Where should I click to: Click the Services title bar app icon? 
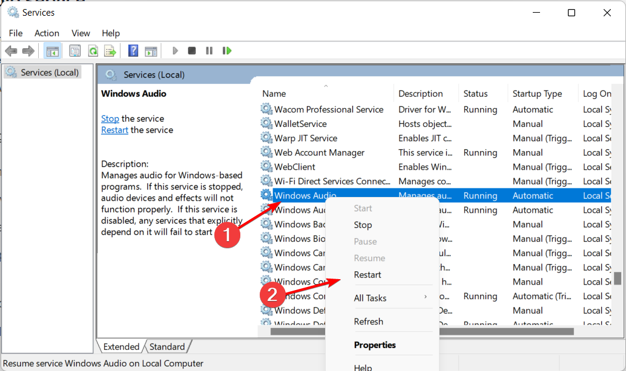(13, 12)
